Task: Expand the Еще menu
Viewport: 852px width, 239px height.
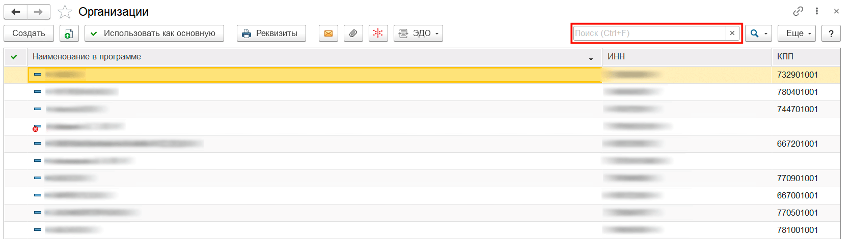Action: [x=796, y=33]
